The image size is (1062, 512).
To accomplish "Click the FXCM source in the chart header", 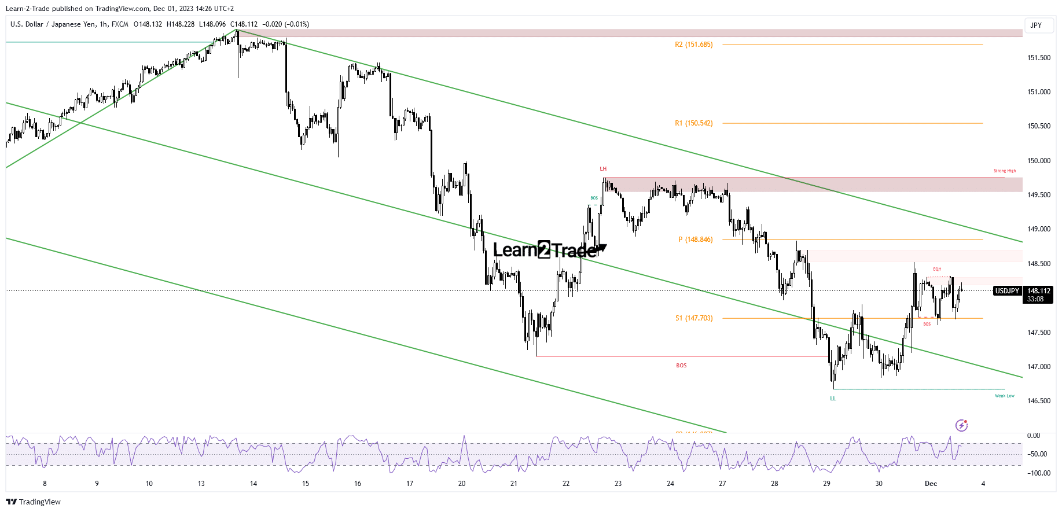I will (120, 24).
